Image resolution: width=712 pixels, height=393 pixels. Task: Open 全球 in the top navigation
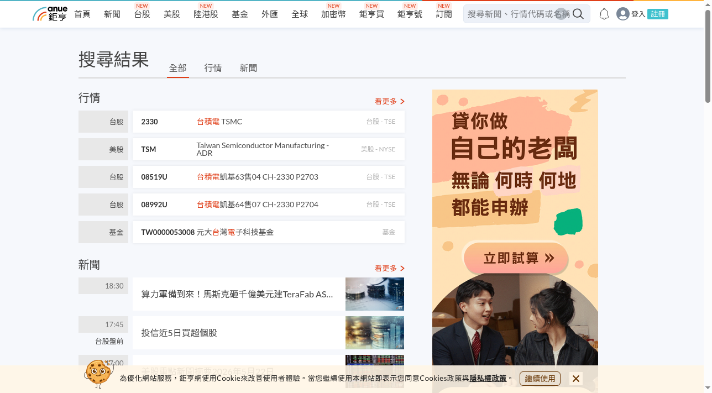(x=300, y=14)
